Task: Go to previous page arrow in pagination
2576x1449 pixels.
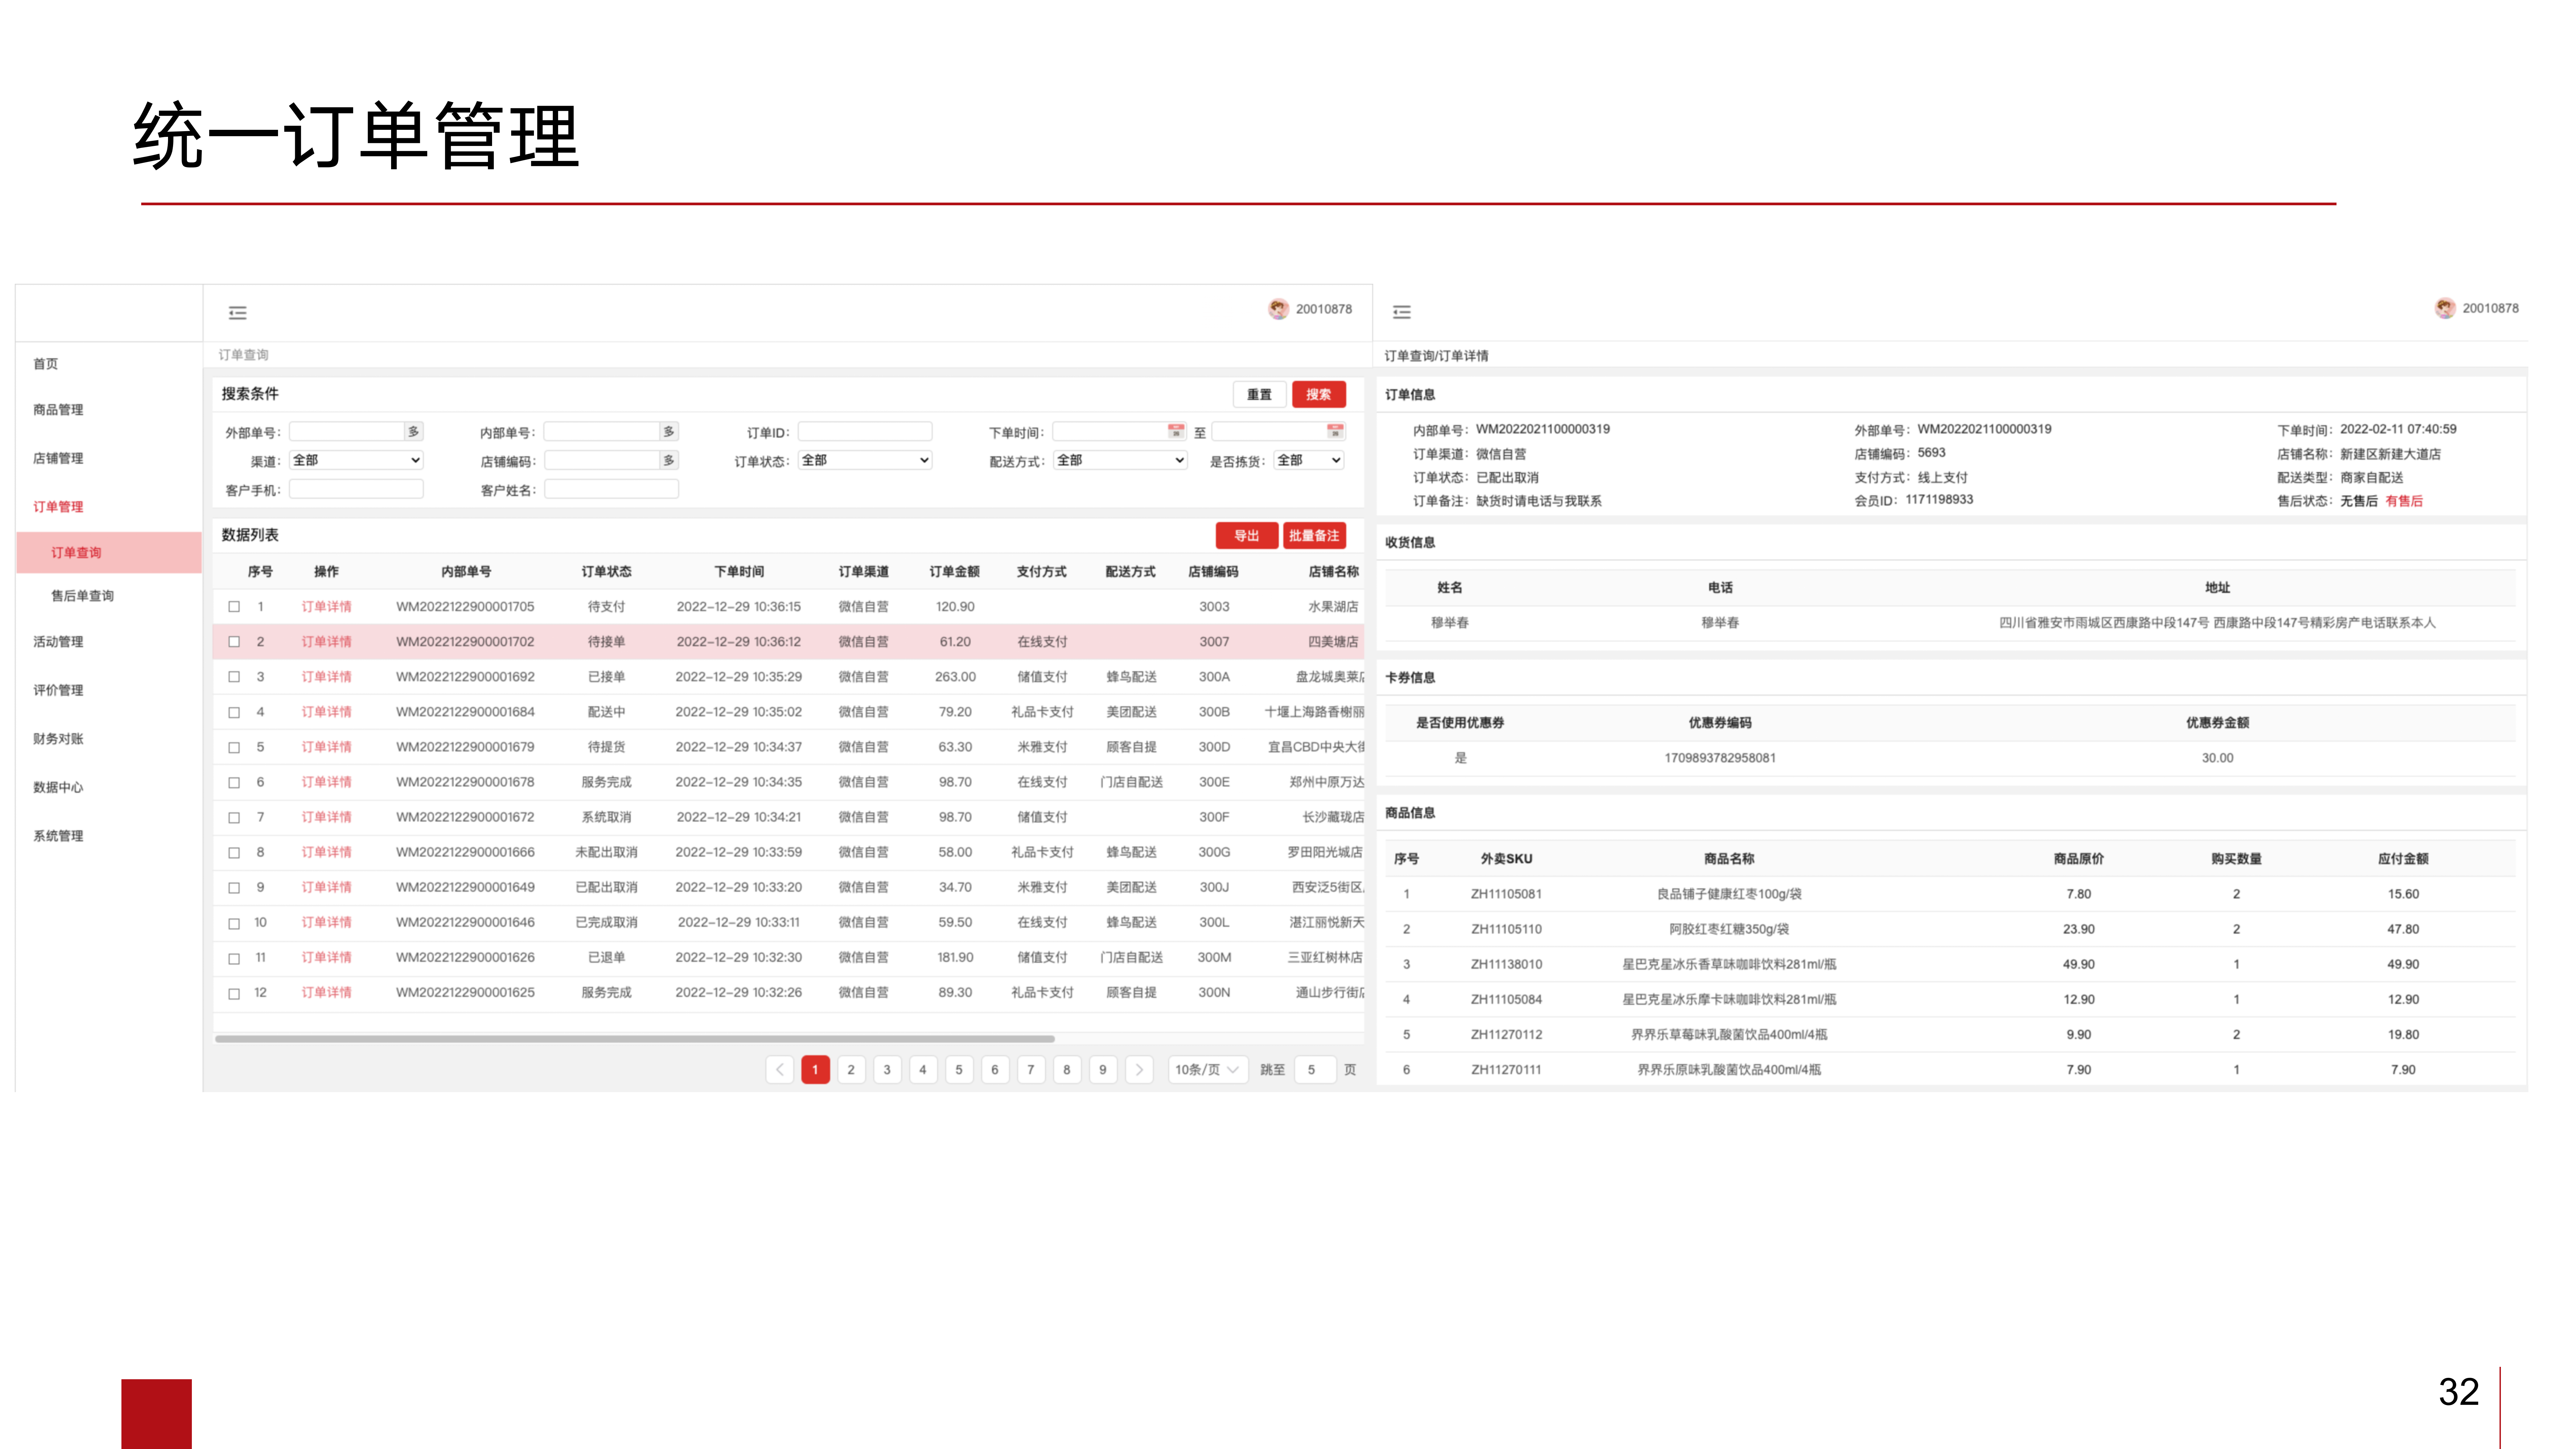Action: click(780, 1070)
